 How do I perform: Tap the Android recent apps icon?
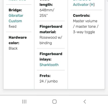pyautogui.click(x=24, y=102)
